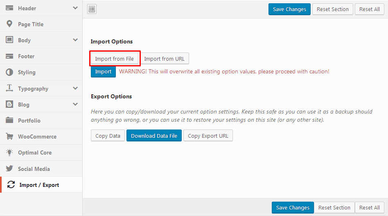Screen dimensions: 388x216
Task: Click the Typography text icon
Action: point(9,88)
